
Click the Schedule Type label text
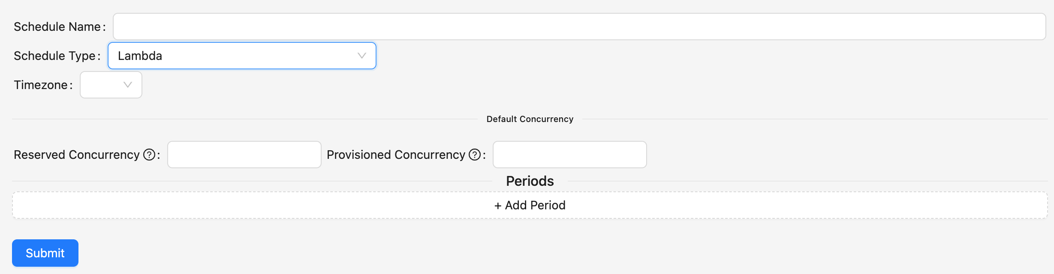click(x=54, y=56)
